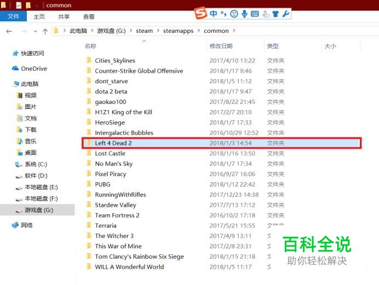Viewport: 379px width, 285px height.
Task: Click the back navigation arrow
Action: [9, 31]
